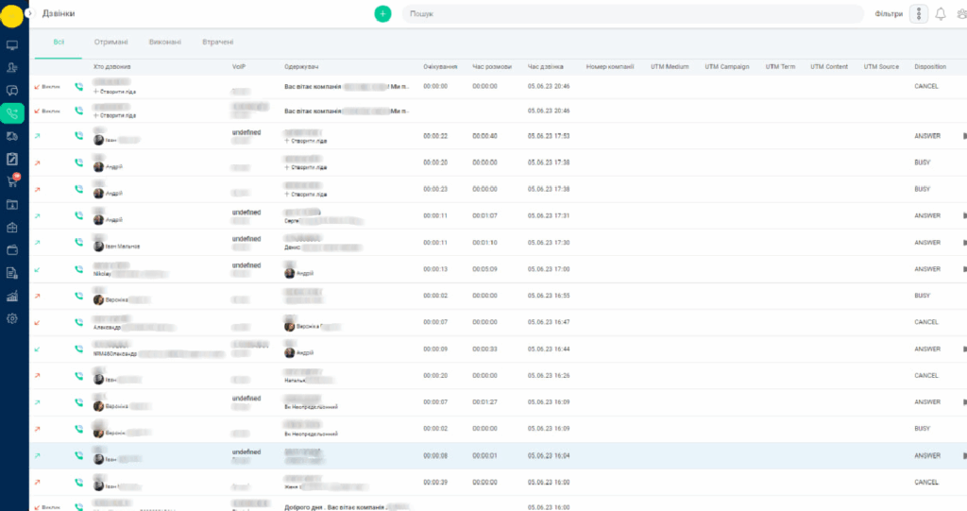The image size is (967, 511).
Task: Click the green plus add button
Action: (x=382, y=14)
